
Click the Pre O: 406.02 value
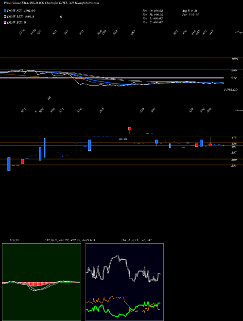[x=153, y=11]
